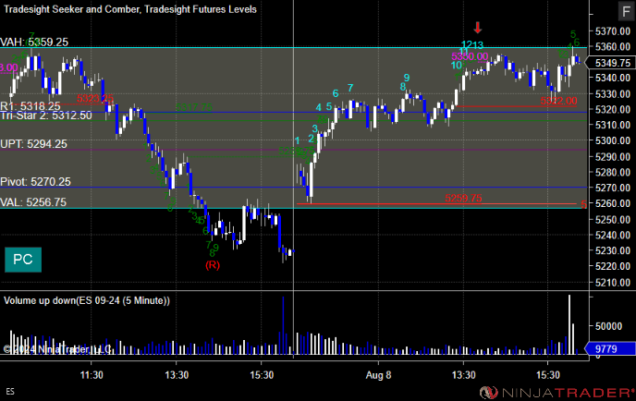
Task: Click the 11:30 time axis label
Action: (92, 375)
